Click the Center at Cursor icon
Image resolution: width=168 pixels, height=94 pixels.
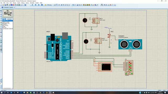62,5
